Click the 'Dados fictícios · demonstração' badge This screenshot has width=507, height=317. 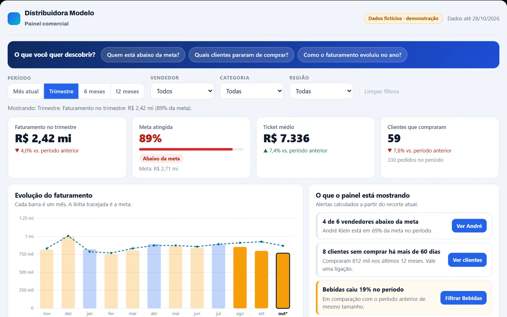click(403, 18)
